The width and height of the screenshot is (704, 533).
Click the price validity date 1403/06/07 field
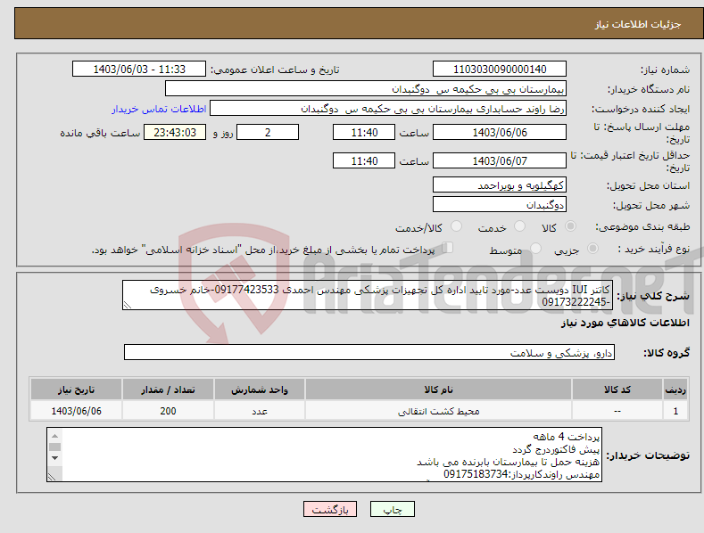[x=500, y=160]
